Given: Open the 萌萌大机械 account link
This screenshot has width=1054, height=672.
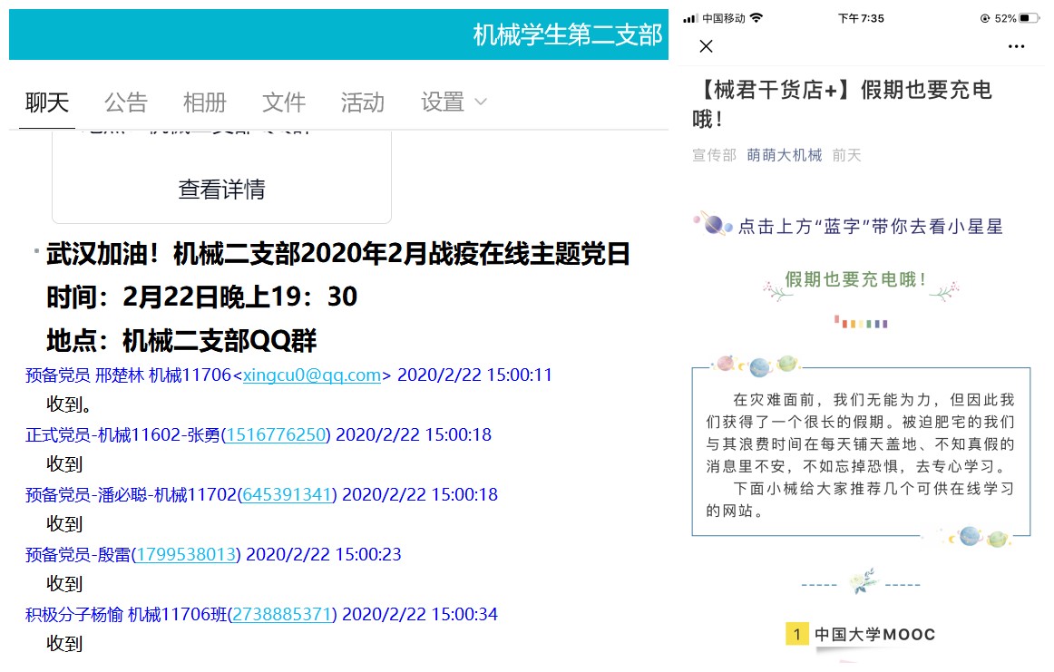Looking at the screenshot, I should point(784,155).
